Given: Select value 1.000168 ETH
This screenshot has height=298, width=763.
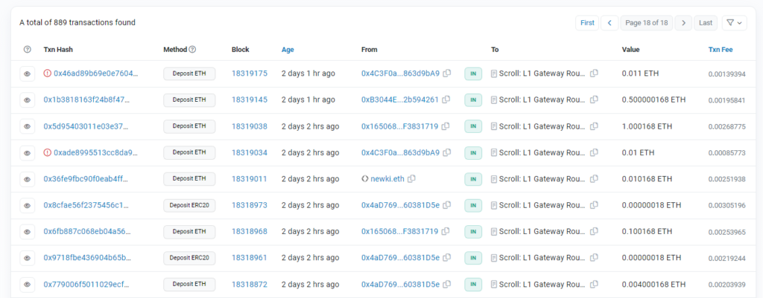Looking at the screenshot, I should [x=648, y=126].
